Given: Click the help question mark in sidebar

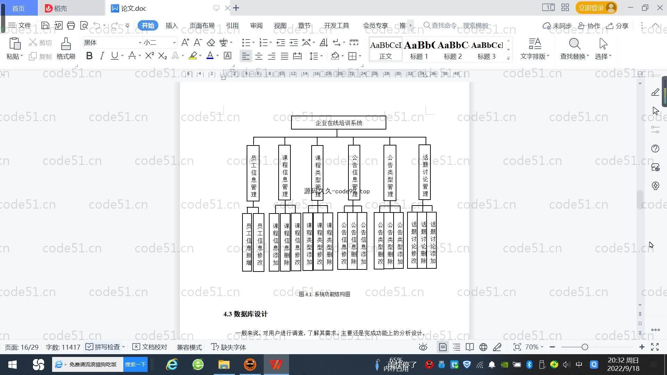Looking at the screenshot, I should (655, 149).
